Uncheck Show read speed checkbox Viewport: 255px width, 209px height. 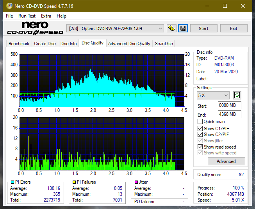[200, 147]
